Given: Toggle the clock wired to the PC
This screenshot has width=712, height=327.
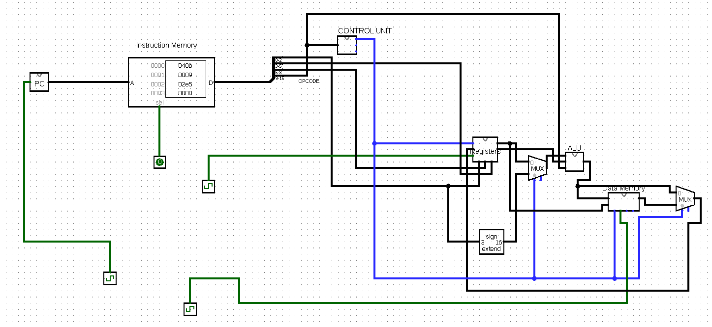Looking at the screenshot, I should pyautogui.click(x=110, y=278).
